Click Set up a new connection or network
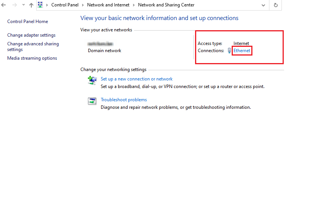The image size is (326, 204). 137,79
